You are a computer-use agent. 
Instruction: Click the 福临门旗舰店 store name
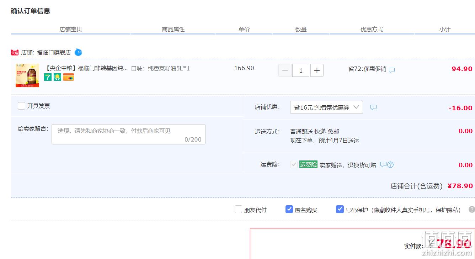pos(54,53)
